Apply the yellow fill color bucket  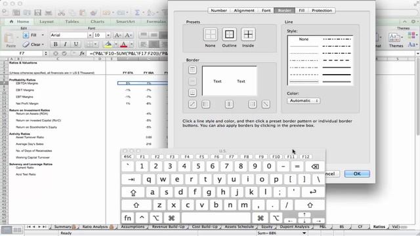click(108, 45)
